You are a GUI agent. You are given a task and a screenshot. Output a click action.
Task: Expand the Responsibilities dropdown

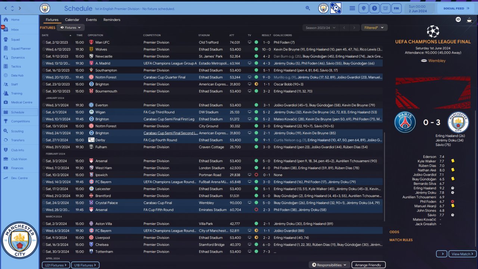click(329, 265)
